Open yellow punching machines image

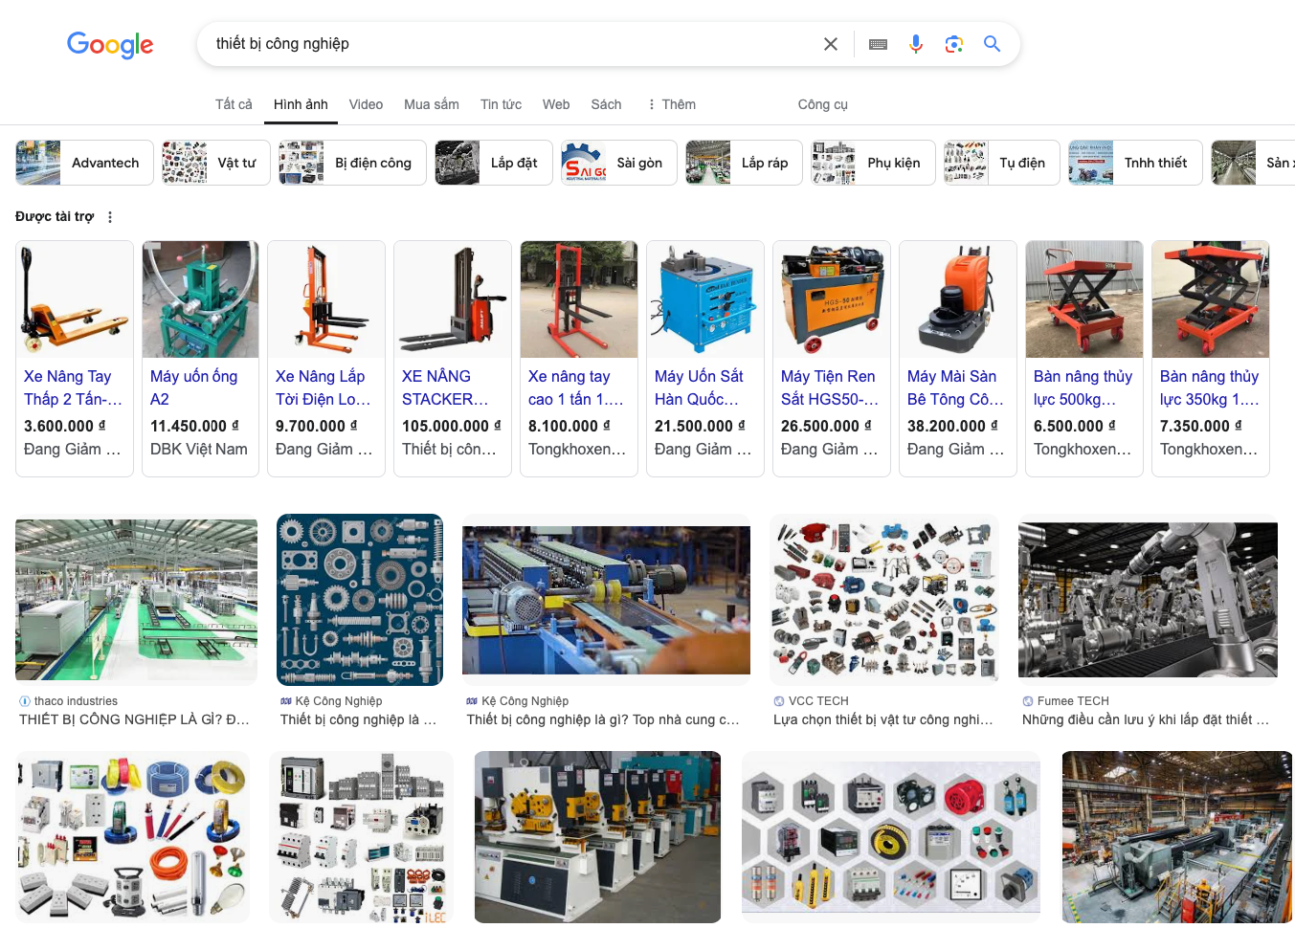(597, 837)
